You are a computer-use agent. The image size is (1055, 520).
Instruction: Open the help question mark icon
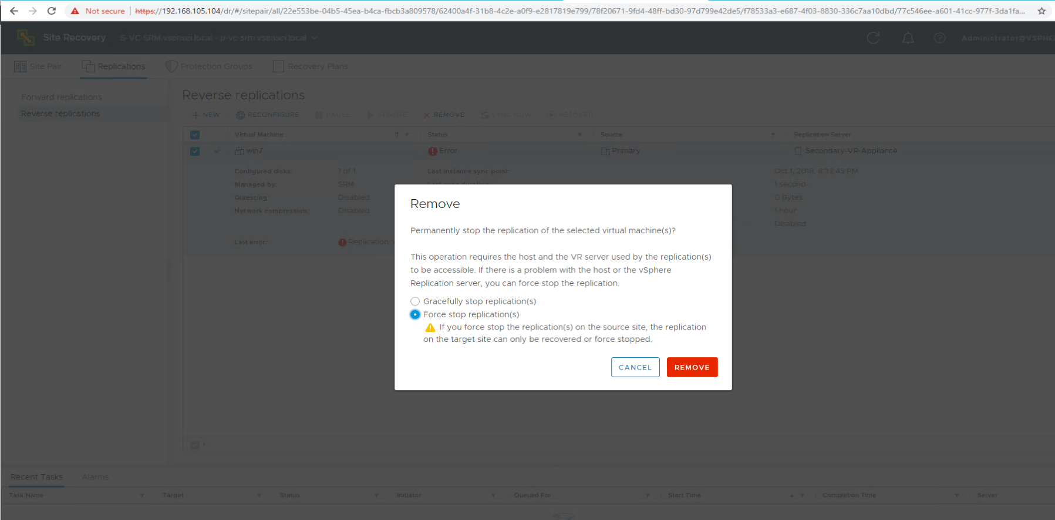point(939,38)
